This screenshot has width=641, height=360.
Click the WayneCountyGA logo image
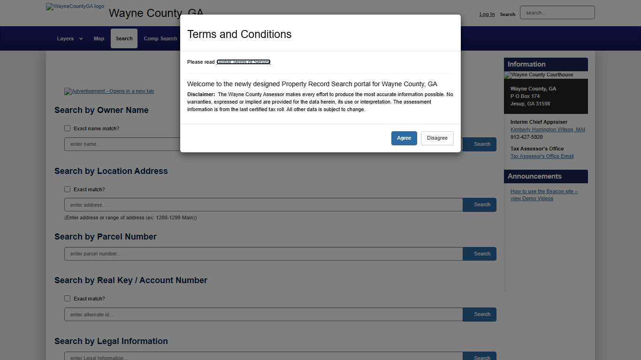click(x=75, y=7)
